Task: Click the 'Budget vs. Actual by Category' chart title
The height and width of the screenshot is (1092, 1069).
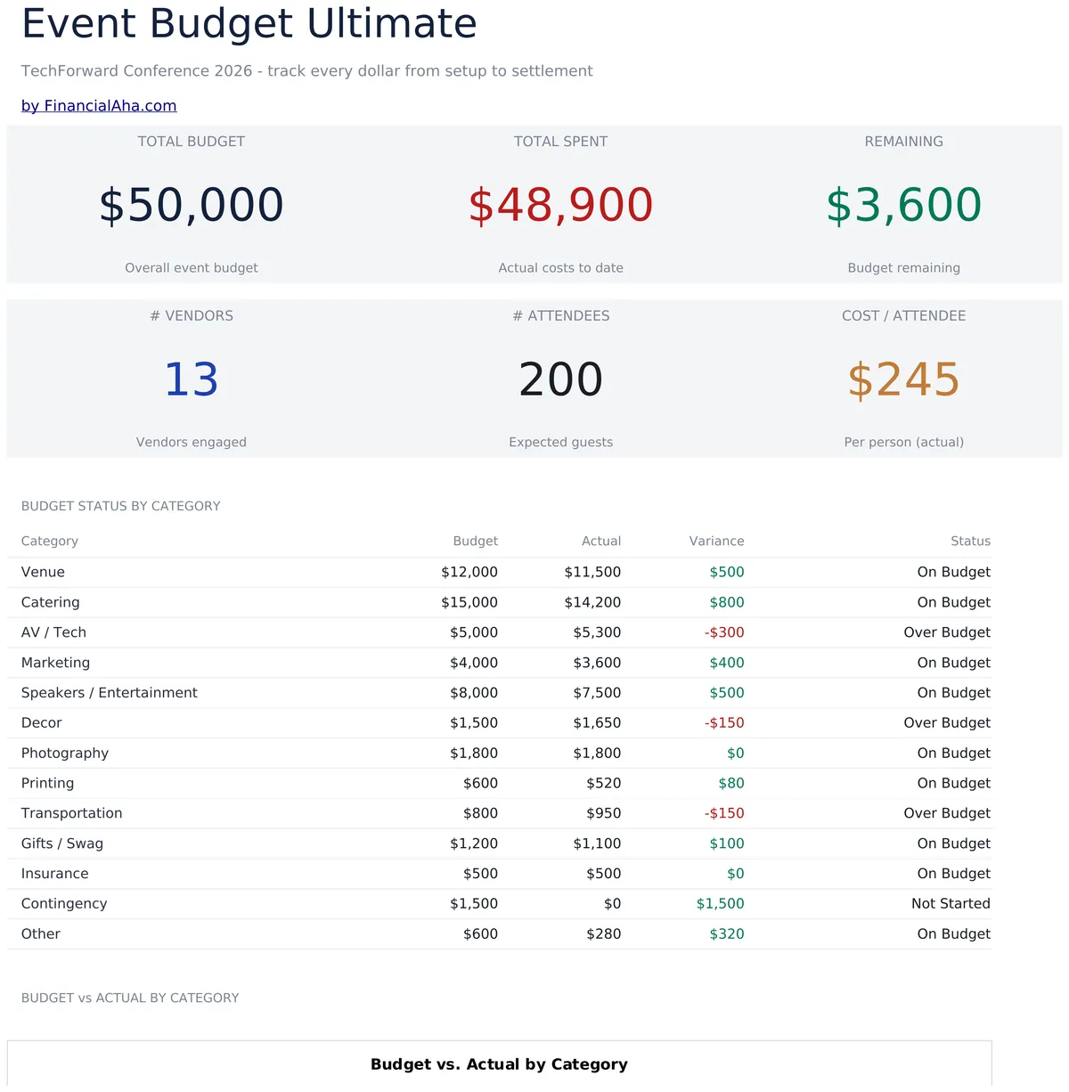Action: (x=499, y=1064)
